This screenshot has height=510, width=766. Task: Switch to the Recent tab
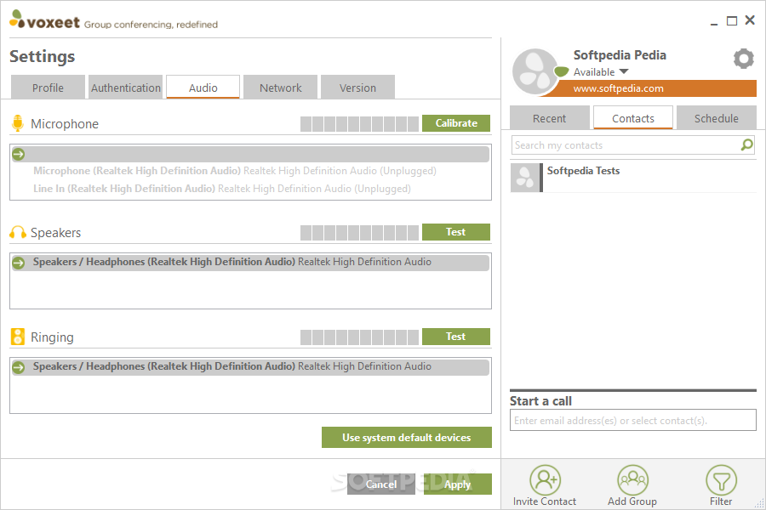[x=550, y=118]
